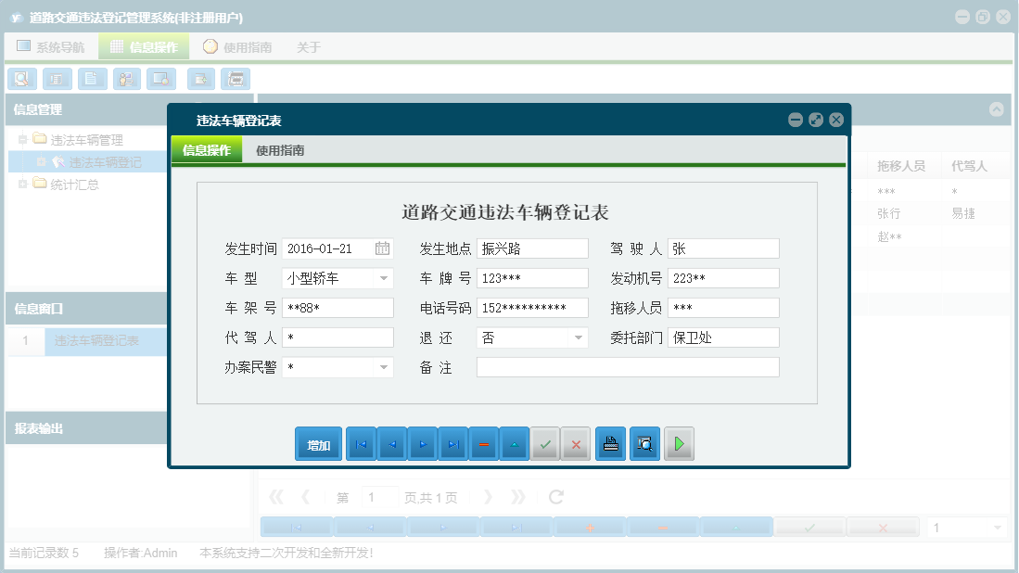Image resolution: width=1019 pixels, height=573 pixels.
Task: Confirm the record with the green checkmark icon
Action: (545, 444)
